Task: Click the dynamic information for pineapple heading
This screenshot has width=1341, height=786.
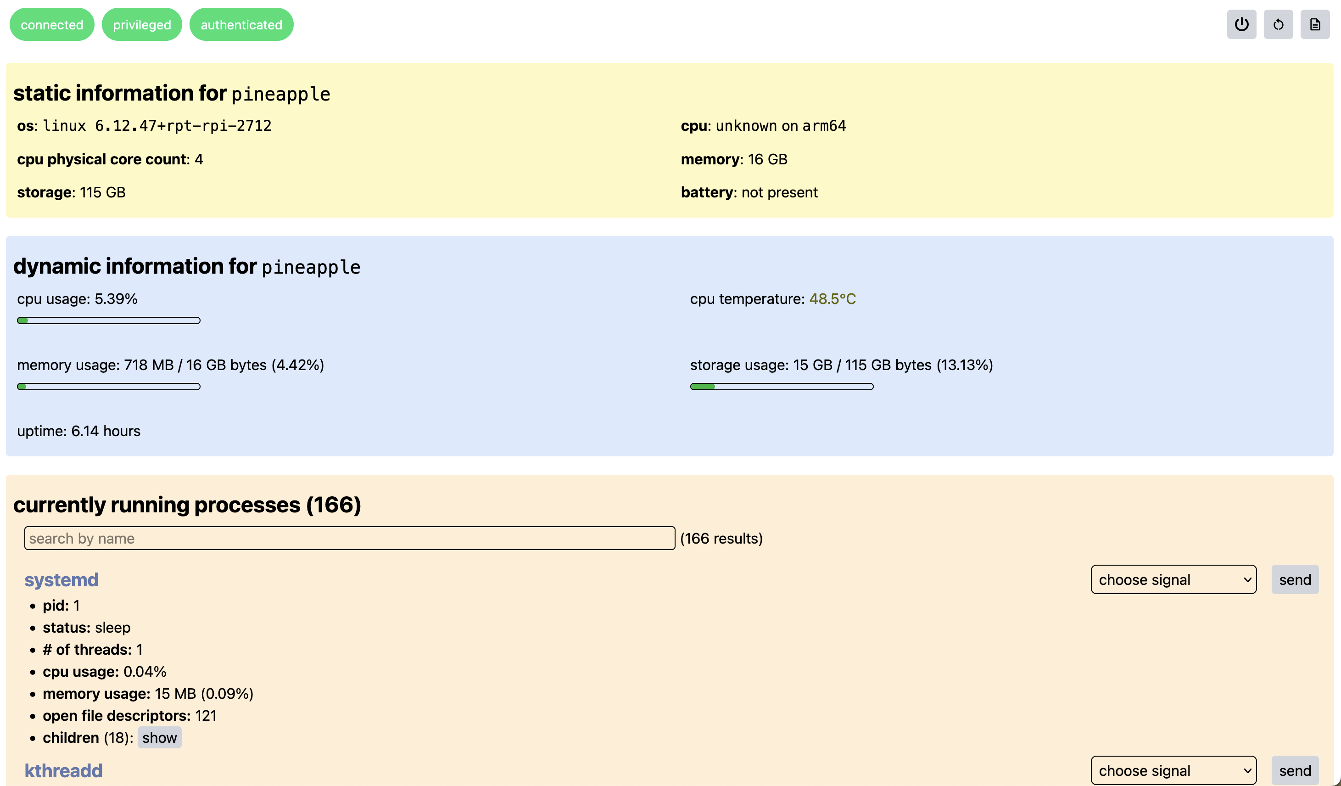Action: (x=187, y=266)
